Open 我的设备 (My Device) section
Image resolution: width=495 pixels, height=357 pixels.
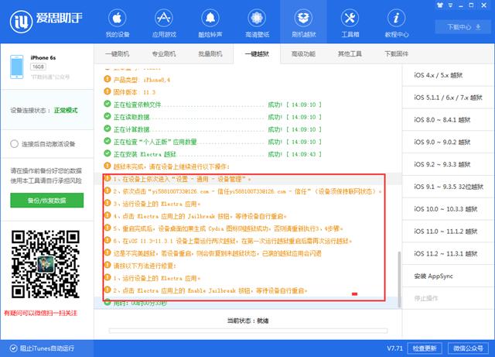click(117, 23)
